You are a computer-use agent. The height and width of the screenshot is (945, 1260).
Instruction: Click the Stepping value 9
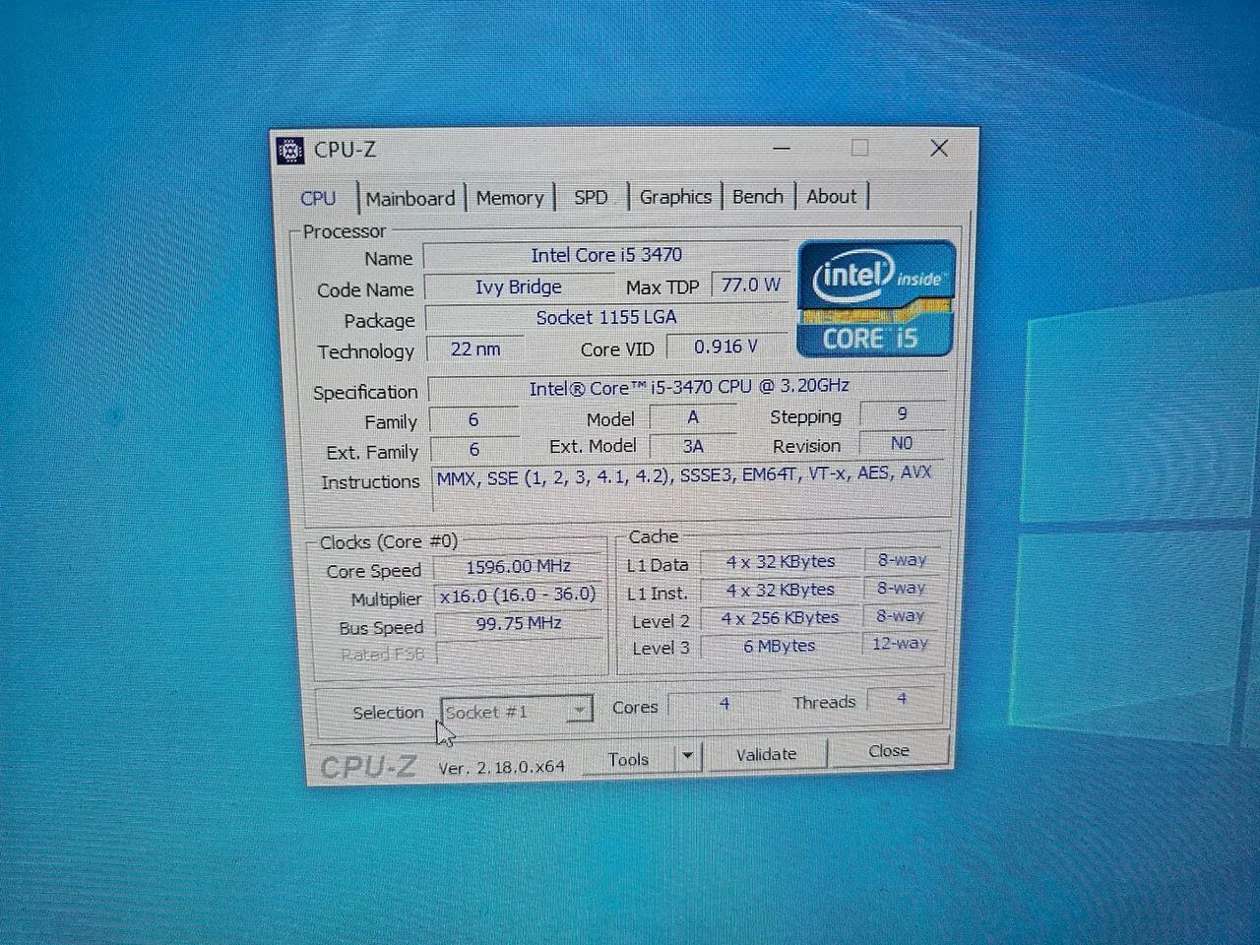(x=903, y=413)
